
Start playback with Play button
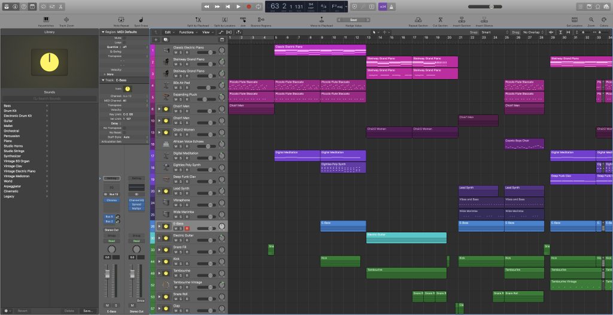[x=238, y=7]
